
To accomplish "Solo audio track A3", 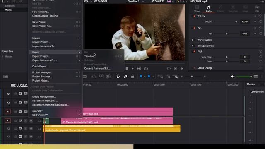I will coord(26,136).
